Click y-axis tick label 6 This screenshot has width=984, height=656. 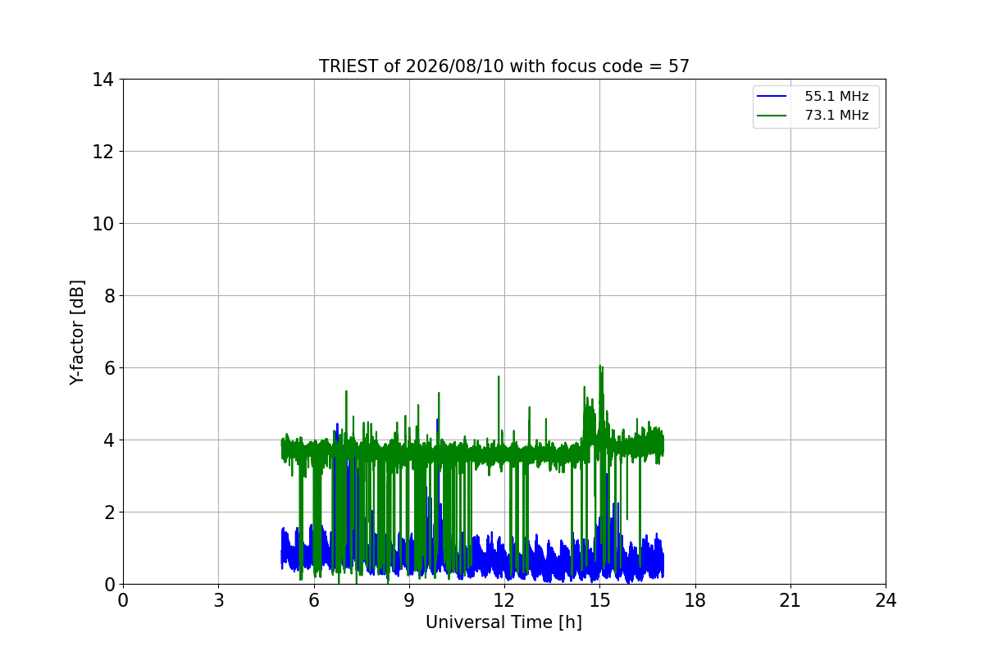(110, 368)
